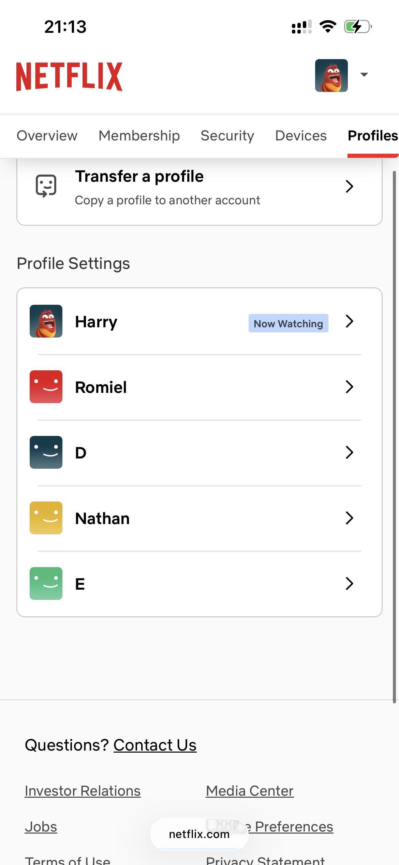The image size is (399, 865).
Task: Switch to the Security tab
Action: pyautogui.click(x=227, y=136)
